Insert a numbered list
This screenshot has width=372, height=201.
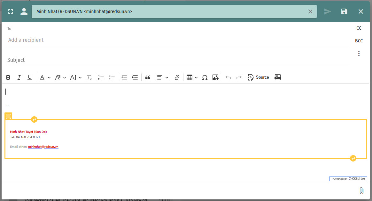click(101, 77)
